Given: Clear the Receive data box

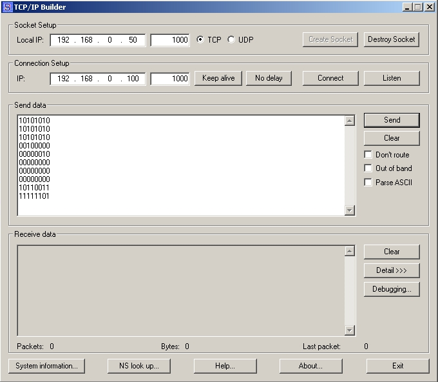Looking at the screenshot, I should click(x=392, y=252).
